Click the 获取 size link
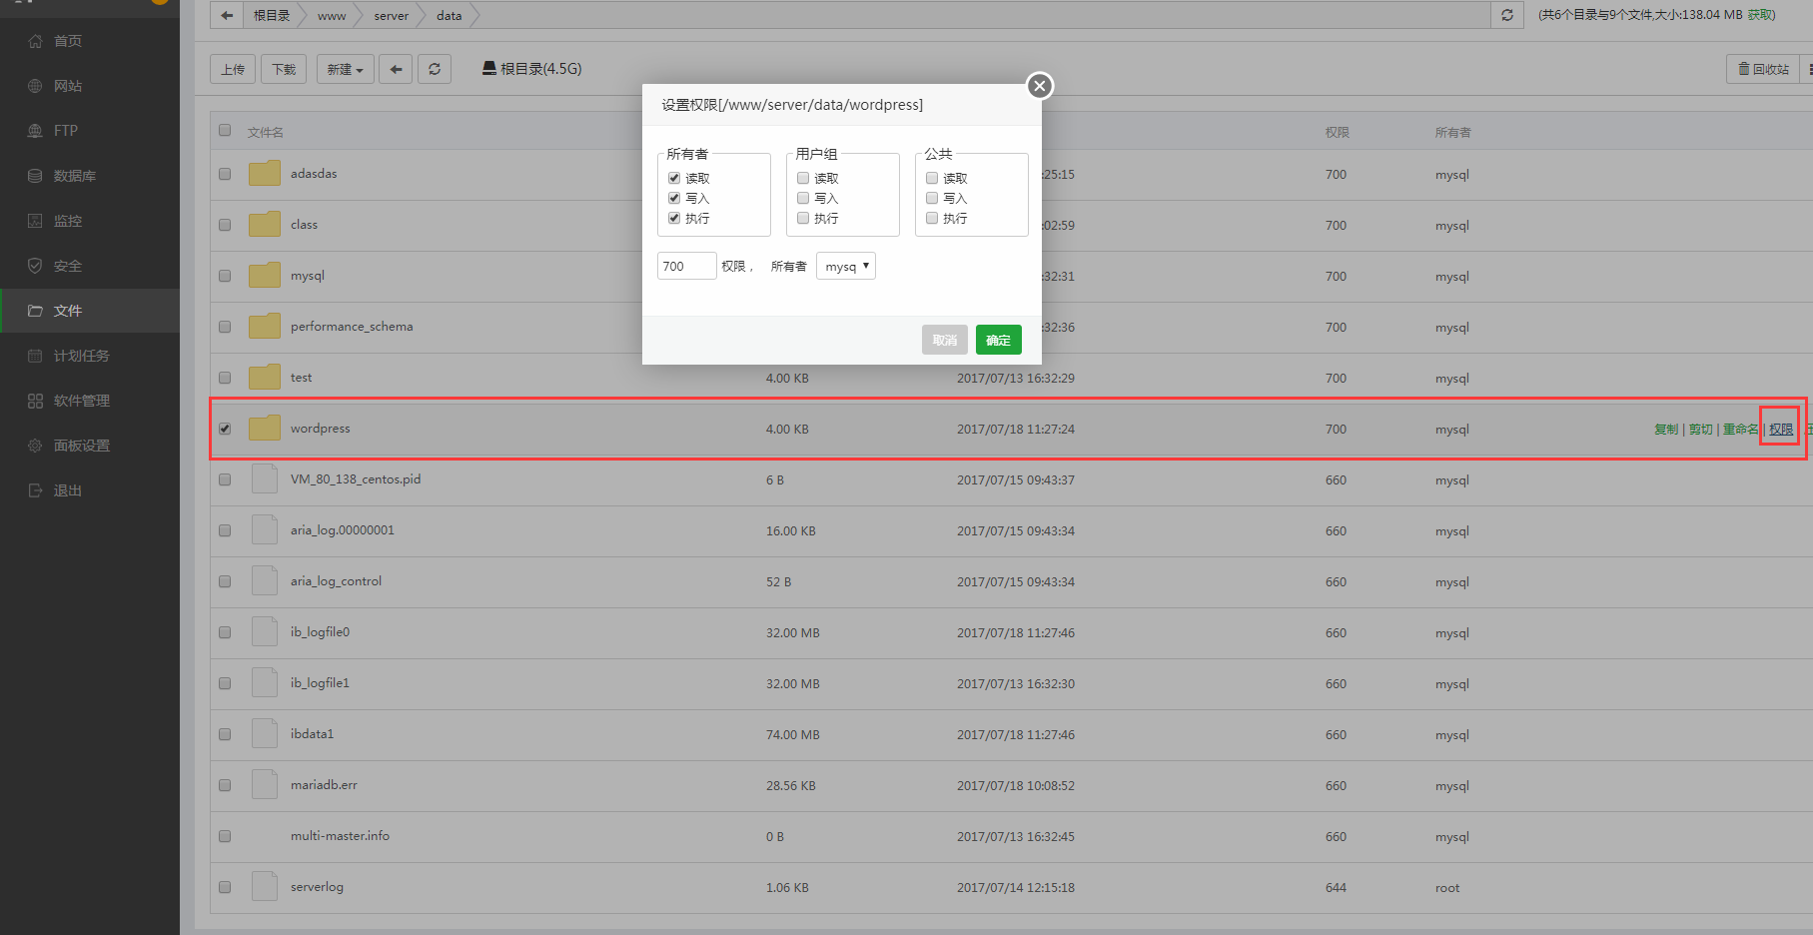Screen dimensions: 1813x935 pos(1761,15)
